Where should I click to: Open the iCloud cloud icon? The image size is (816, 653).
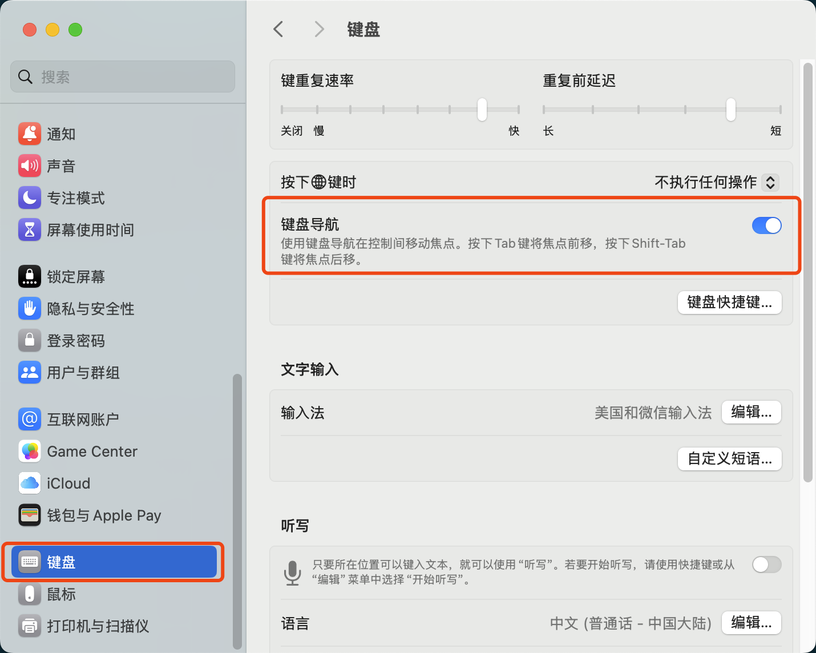[30, 483]
